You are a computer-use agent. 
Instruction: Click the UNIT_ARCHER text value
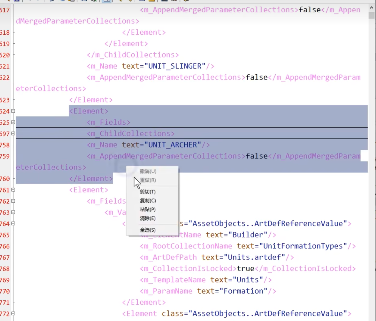[x=174, y=145]
